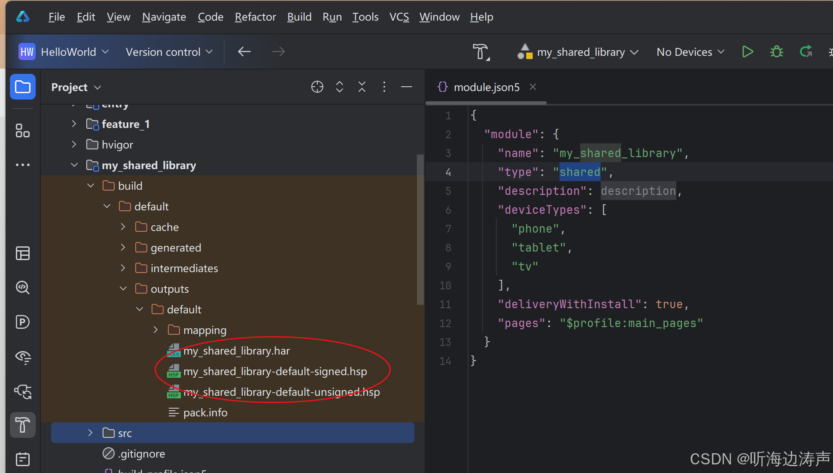The height and width of the screenshot is (473, 833).
Task: Close the module.json5 editor tab
Action: click(533, 87)
